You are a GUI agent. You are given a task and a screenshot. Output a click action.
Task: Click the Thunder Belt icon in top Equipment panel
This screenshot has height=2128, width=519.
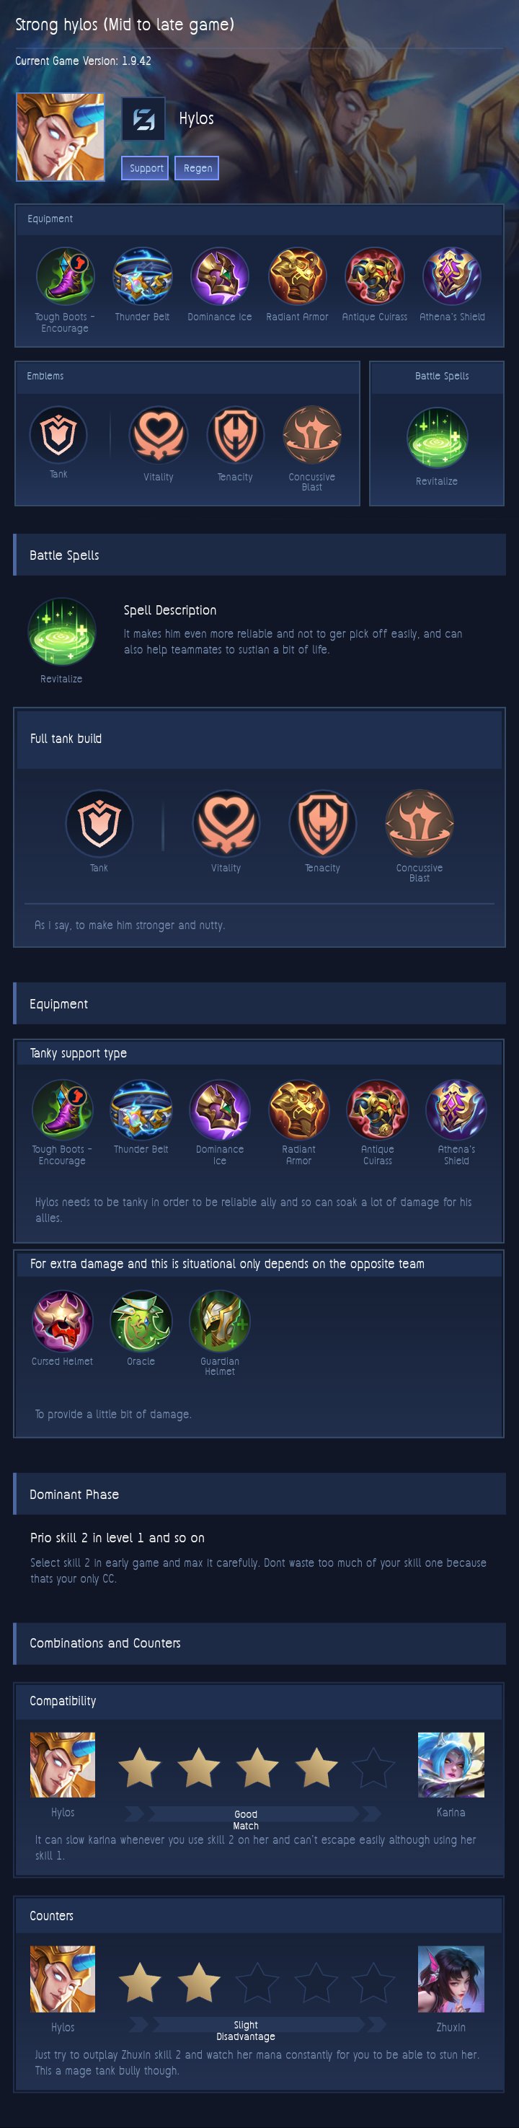pyautogui.click(x=142, y=276)
